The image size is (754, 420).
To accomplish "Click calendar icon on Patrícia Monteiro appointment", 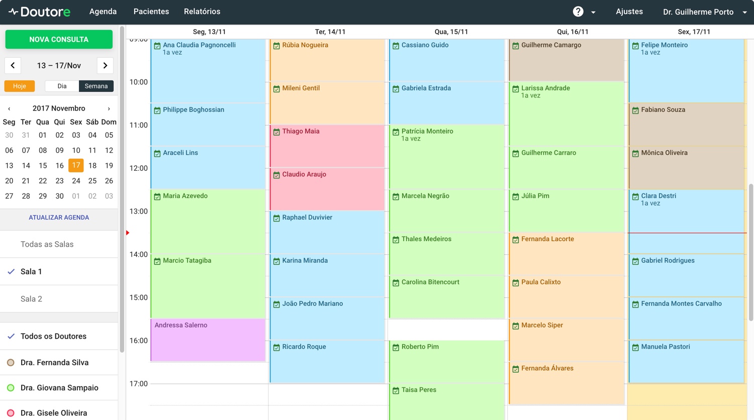I will point(396,132).
